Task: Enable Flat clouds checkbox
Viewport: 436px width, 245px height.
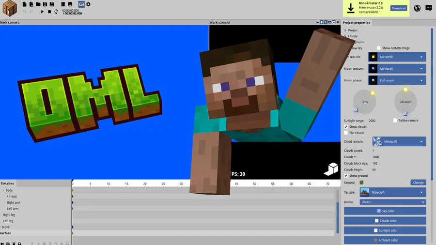Action: (x=346, y=133)
